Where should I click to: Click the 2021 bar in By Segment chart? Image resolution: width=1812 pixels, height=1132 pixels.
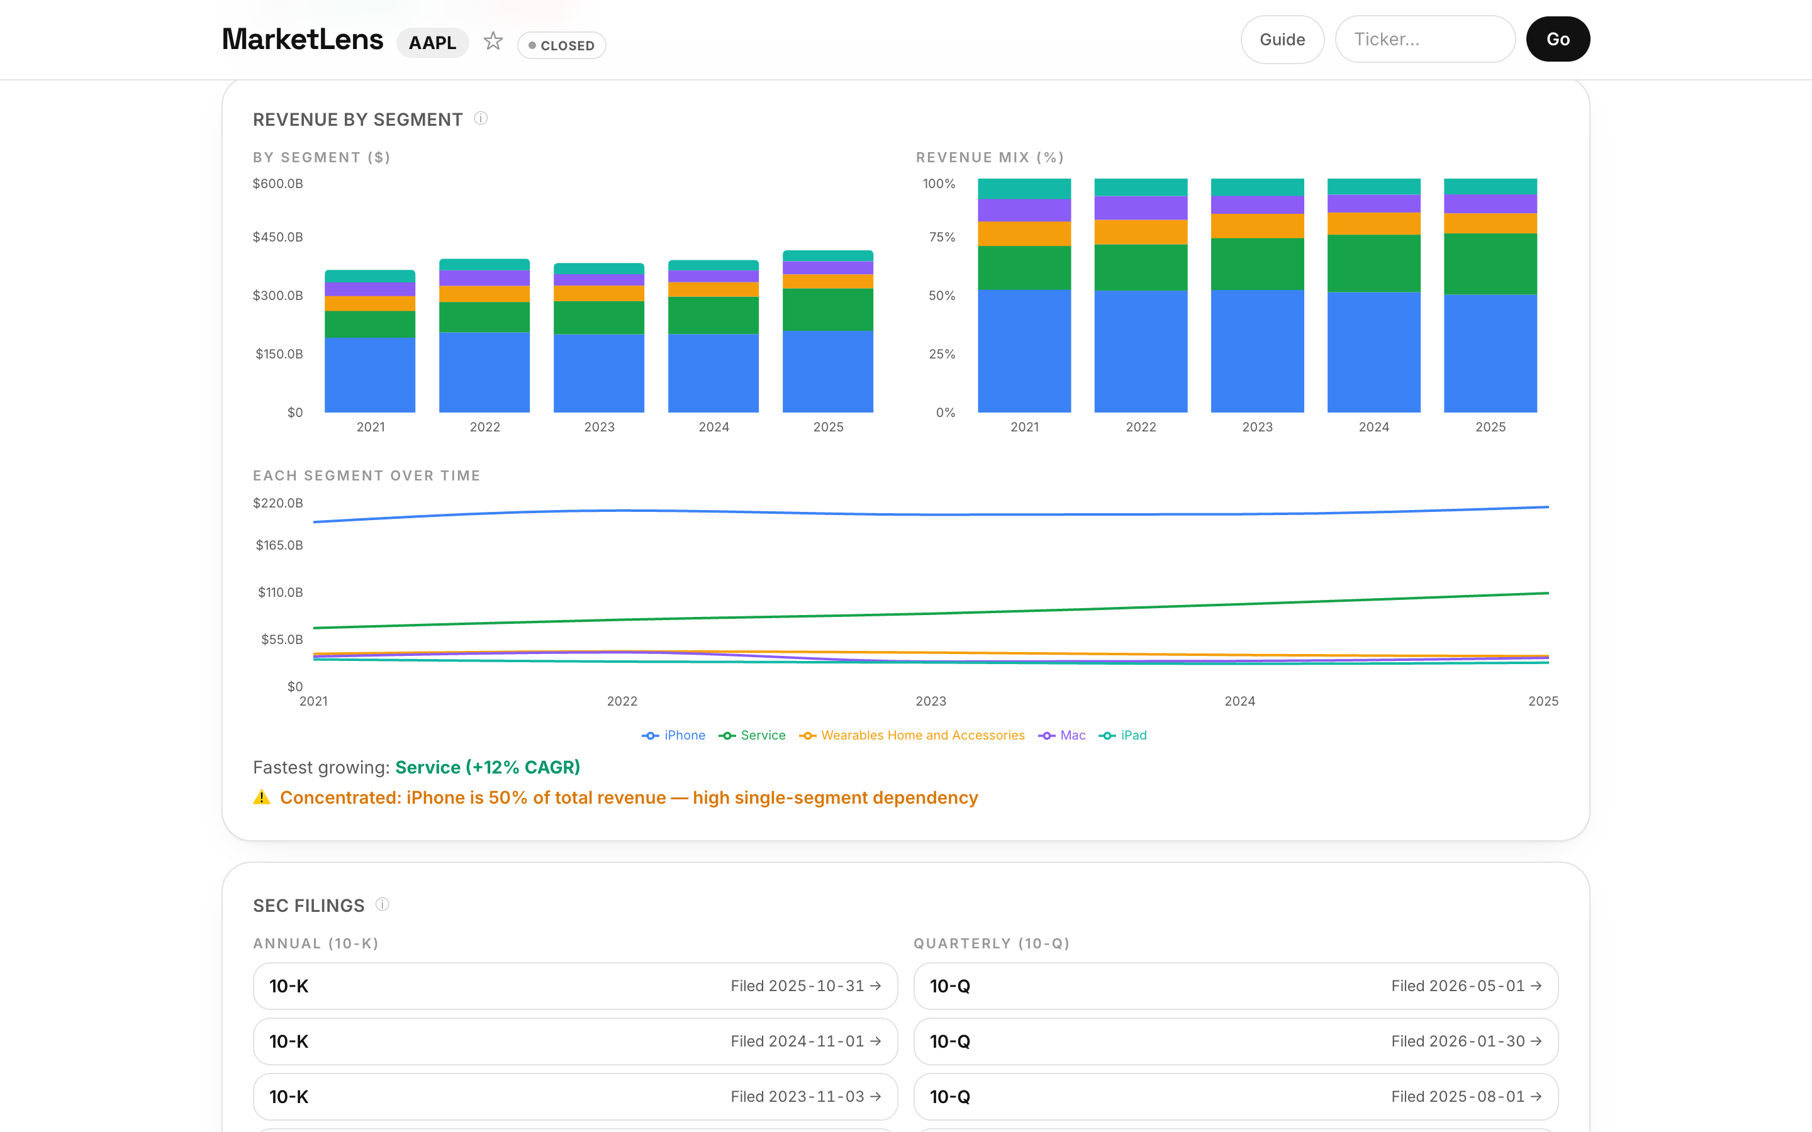tap(370, 341)
